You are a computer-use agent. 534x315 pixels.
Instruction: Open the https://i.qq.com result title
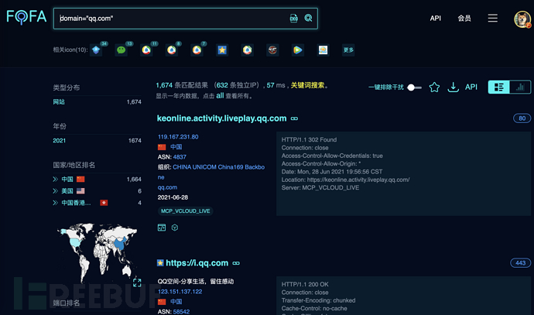(x=197, y=263)
